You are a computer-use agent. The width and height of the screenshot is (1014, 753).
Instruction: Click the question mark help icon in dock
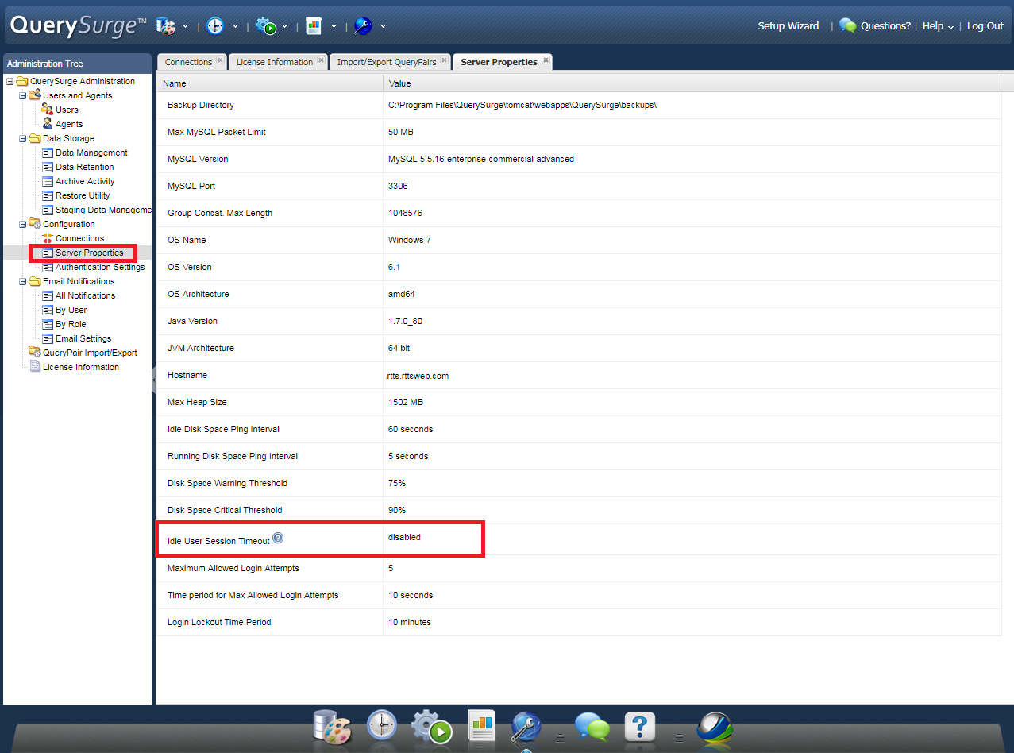pos(640,726)
